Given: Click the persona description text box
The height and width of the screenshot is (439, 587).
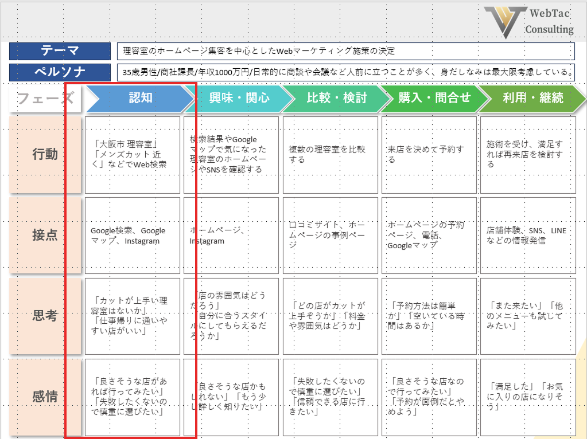Looking at the screenshot, I should [x=345, y=72].
